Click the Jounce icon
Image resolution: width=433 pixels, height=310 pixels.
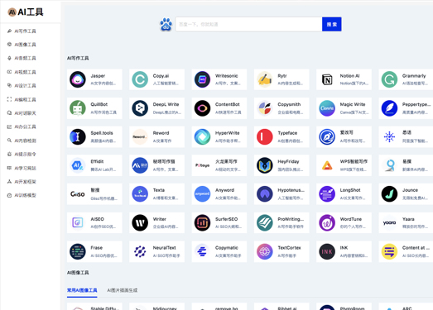[x=389, y=194]
